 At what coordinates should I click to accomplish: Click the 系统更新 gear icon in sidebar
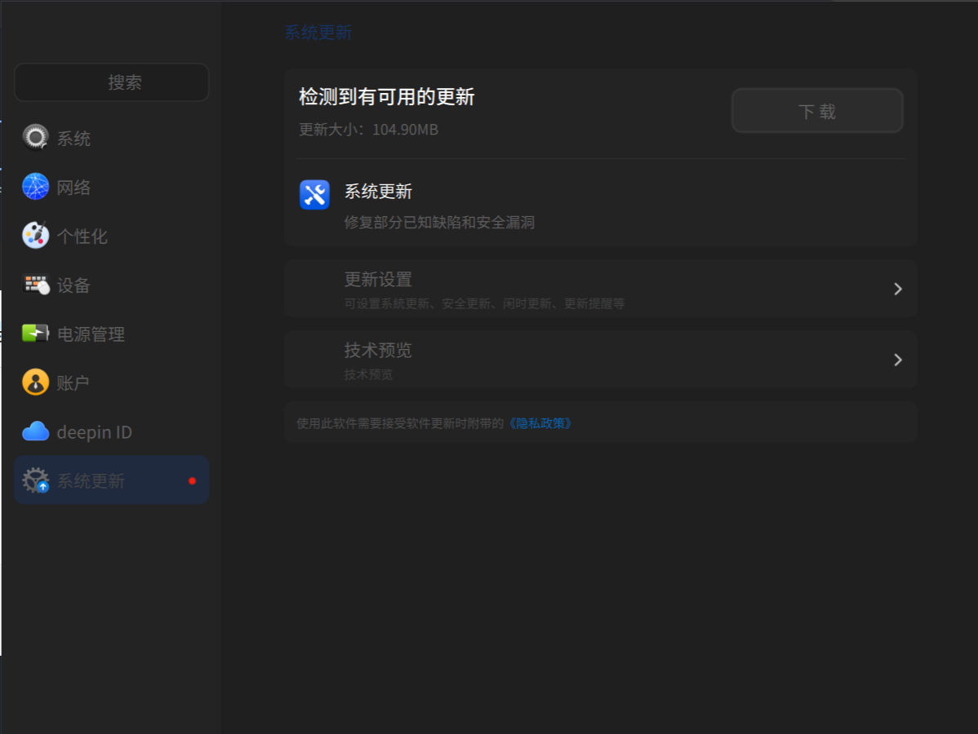(36, 480)
